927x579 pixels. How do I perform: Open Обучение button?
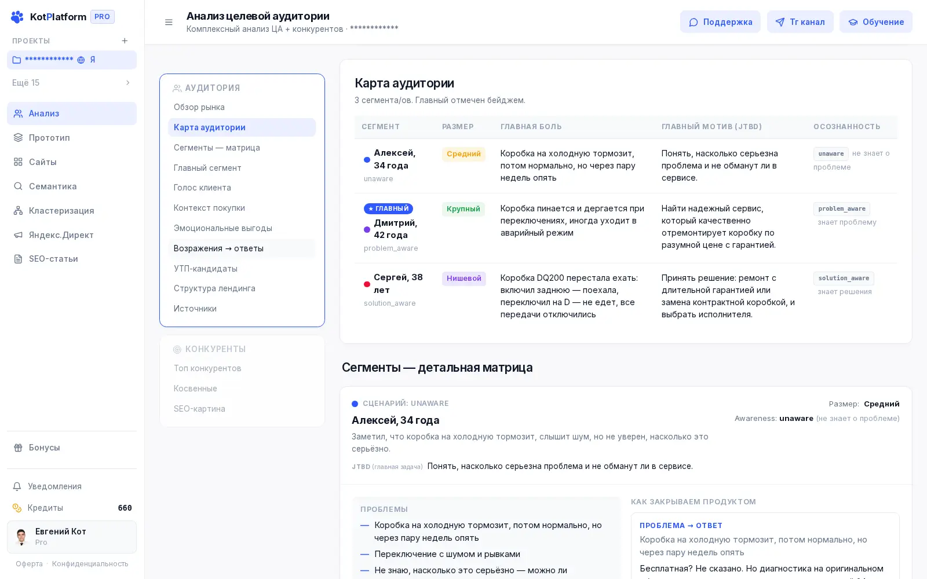pos(876,22)
